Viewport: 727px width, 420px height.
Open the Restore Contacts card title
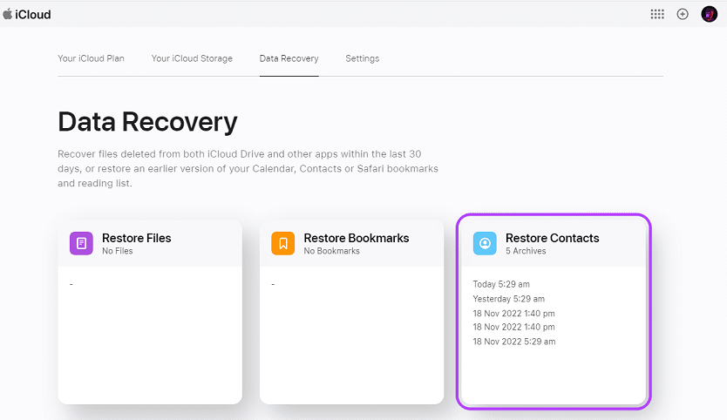point(552,238)
